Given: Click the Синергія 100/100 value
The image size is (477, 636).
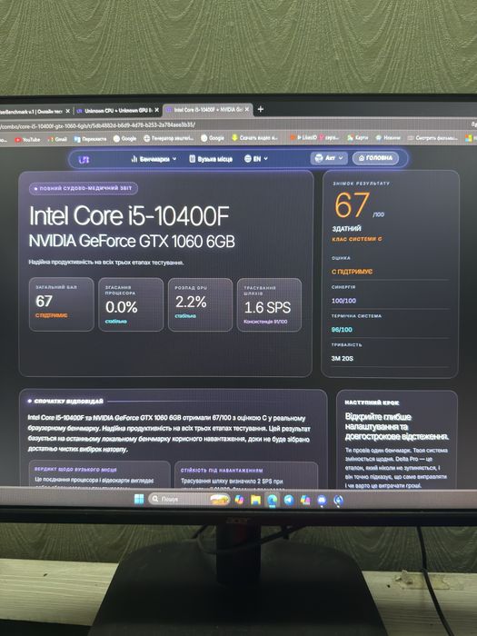Looking at the screenshot, I should tap(343, 301).
